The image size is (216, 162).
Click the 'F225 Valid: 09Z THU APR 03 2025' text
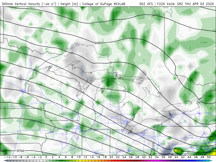click(185, 4)
